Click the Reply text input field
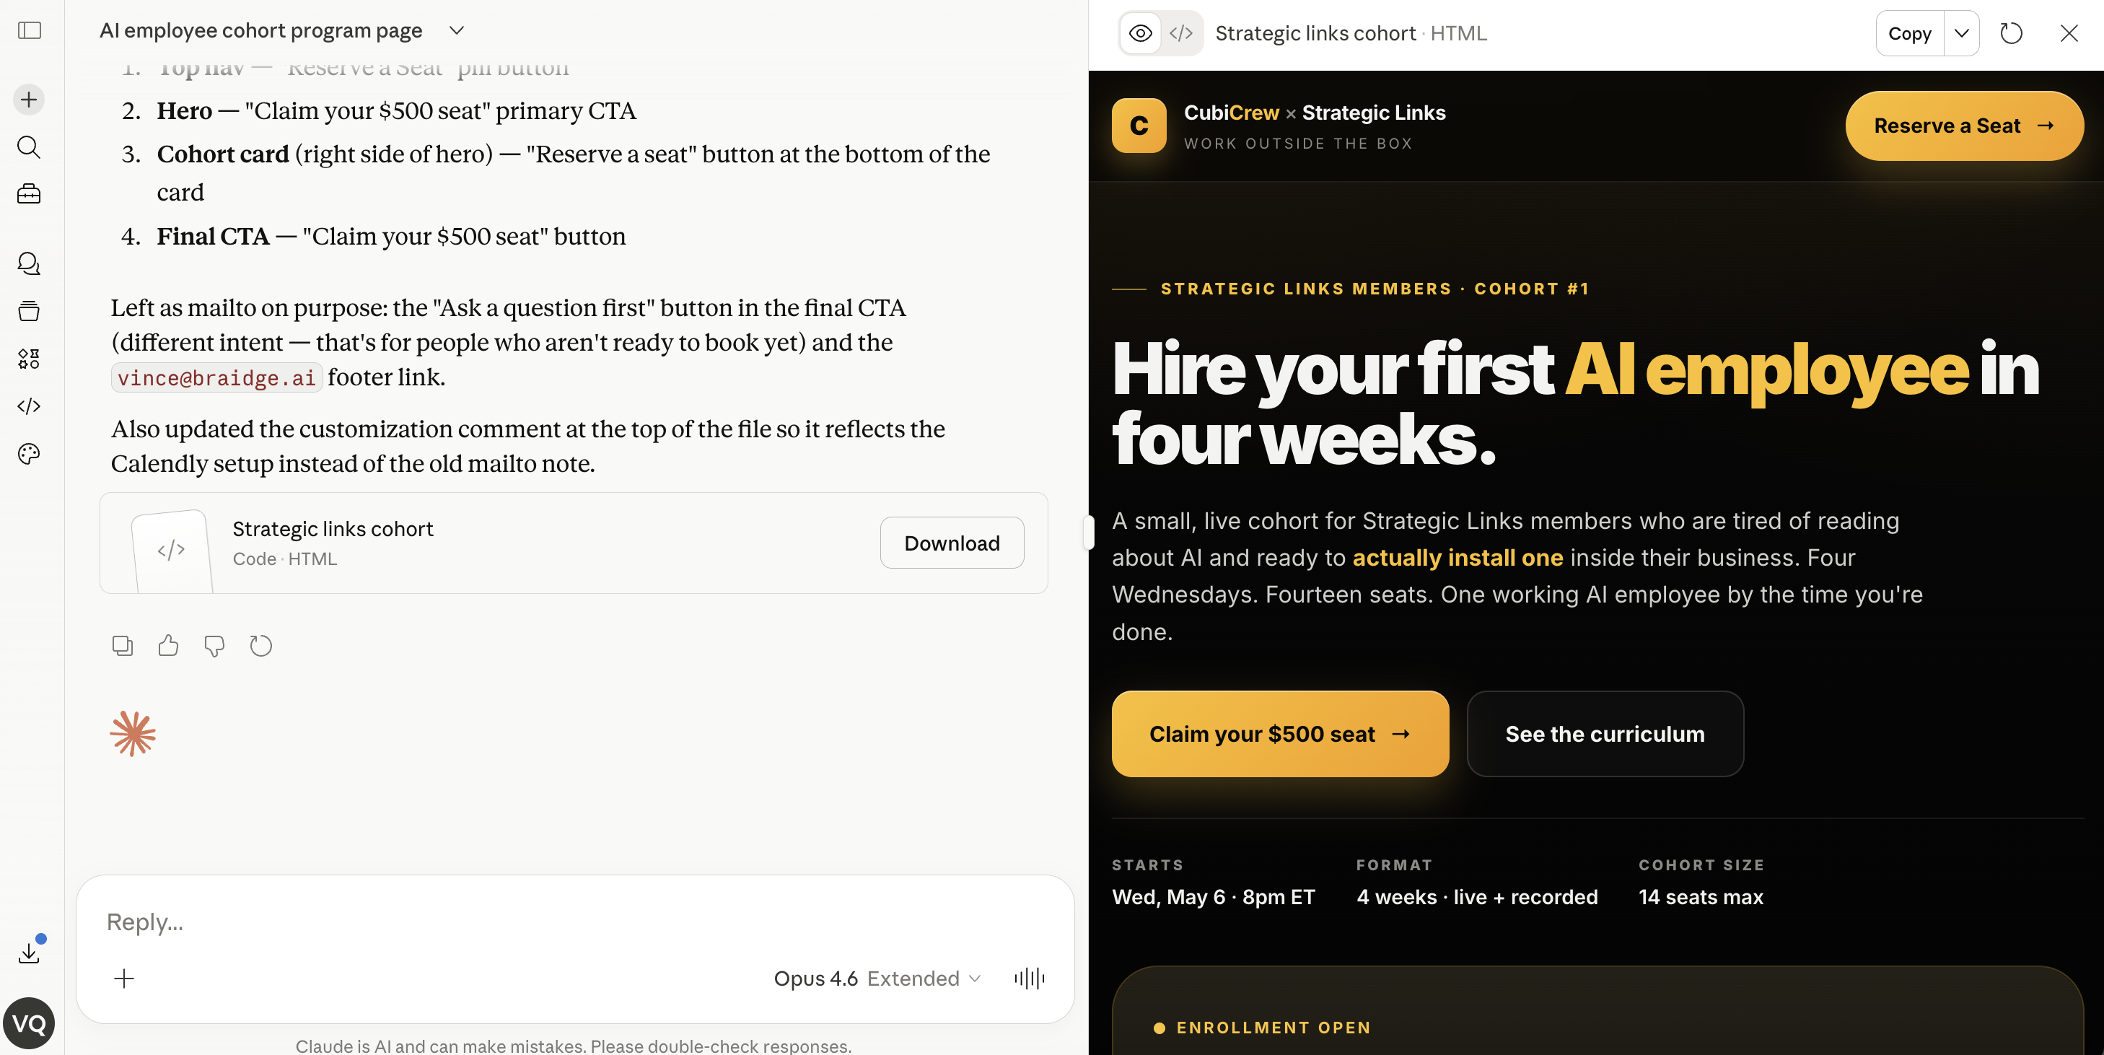 [571, 922]
